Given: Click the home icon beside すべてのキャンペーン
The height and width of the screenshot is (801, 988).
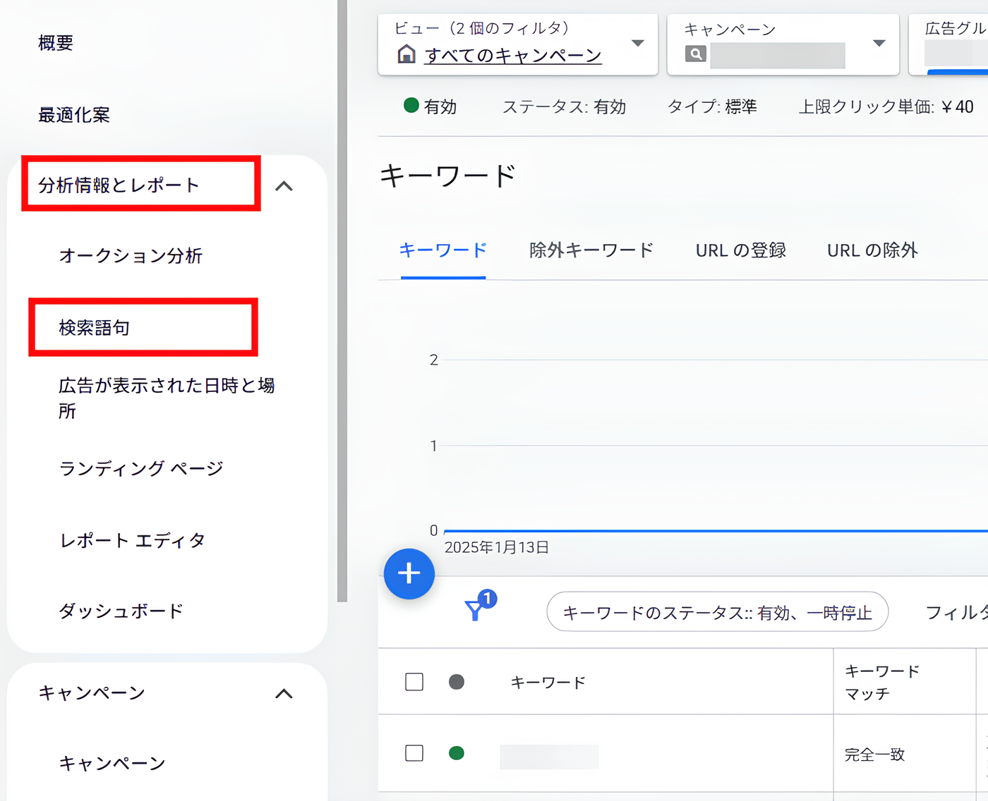Looking at the screenshot, I should pyautogui.click(x=406, y=54).
